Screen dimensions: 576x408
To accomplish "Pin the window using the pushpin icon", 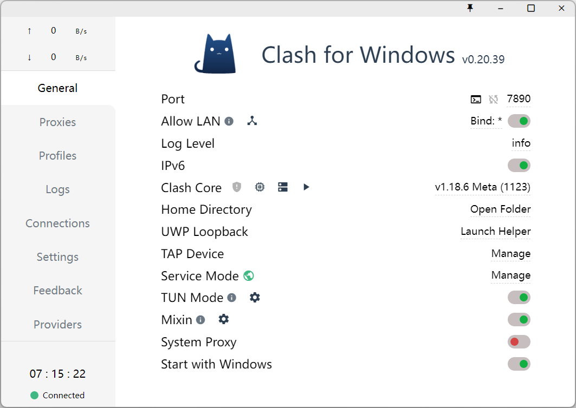I will 470,8.
